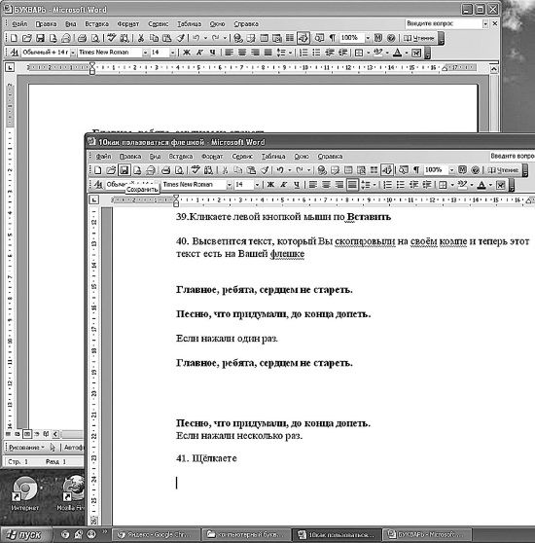
Task: Click the Open folder icon in БУКВАРЬ window
Action: click(x=27, y=38)
